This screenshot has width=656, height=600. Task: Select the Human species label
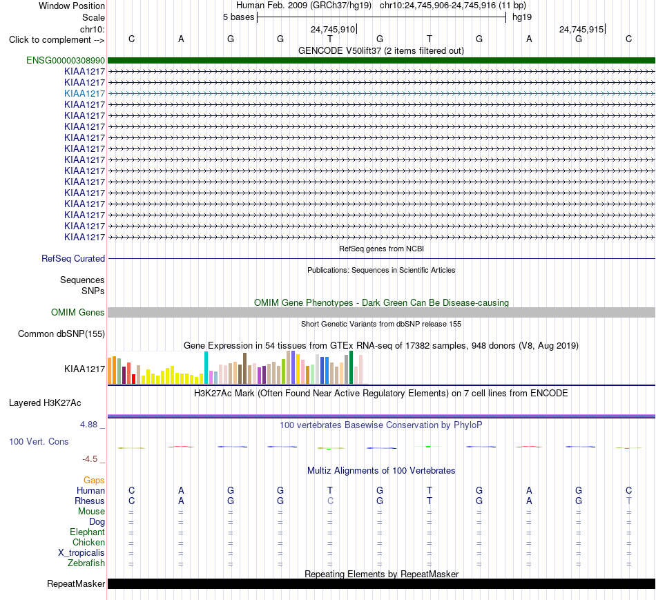point(90,490)
